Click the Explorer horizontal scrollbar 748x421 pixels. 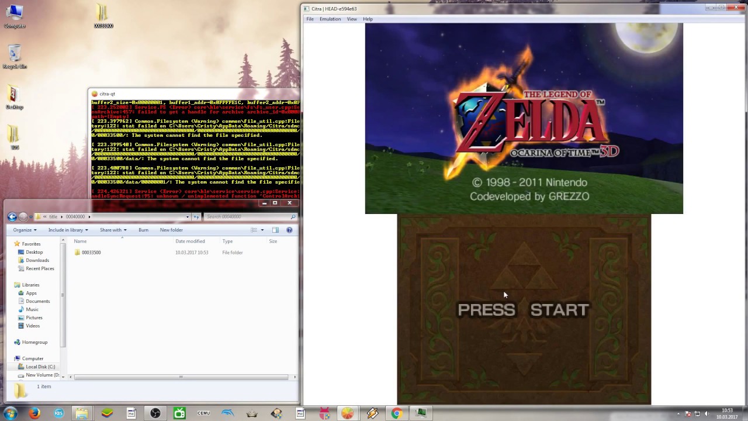coord(180,377)
